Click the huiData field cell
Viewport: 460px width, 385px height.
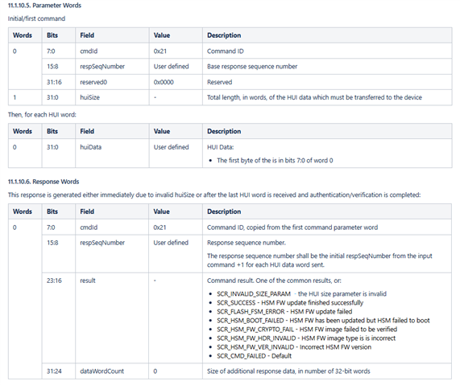point(112,154)
